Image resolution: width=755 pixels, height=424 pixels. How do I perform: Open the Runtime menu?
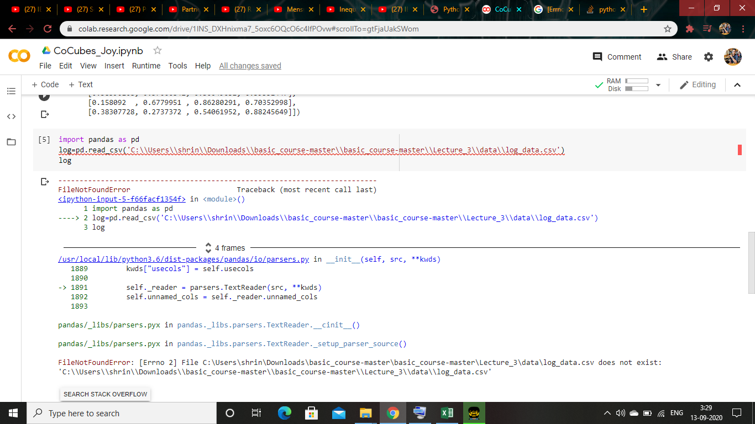[146, 66]
